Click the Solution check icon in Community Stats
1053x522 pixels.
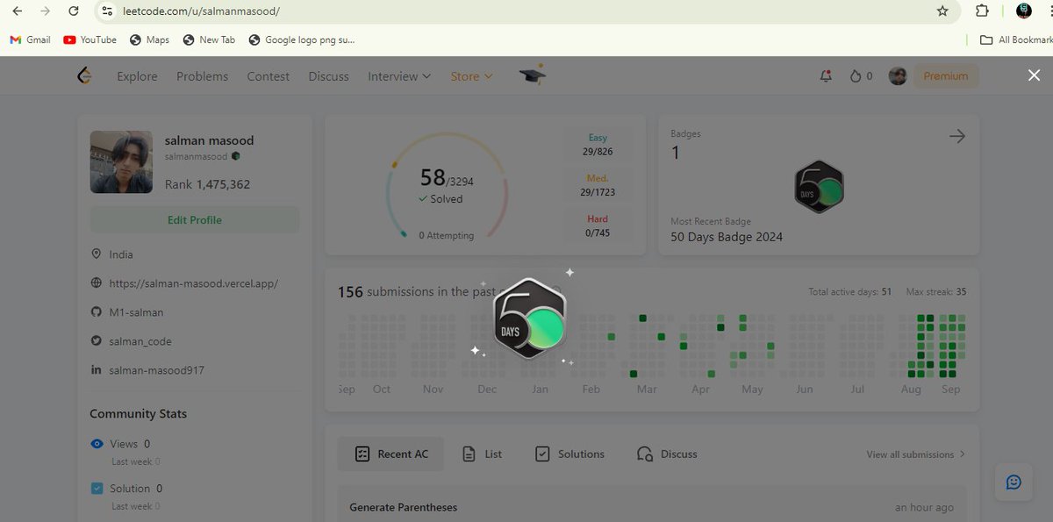click(97, 489)
